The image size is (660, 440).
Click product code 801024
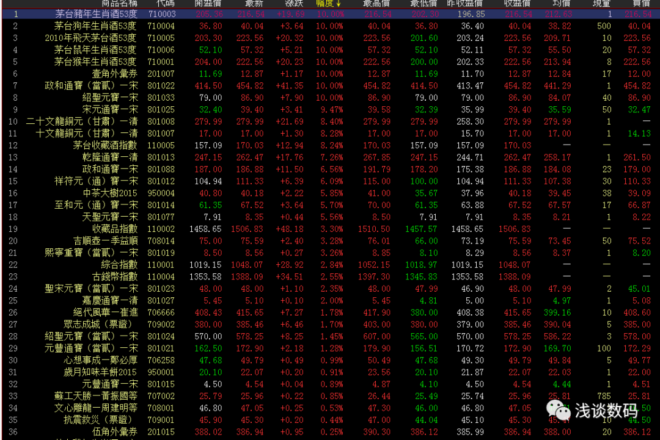coord(161,337)
